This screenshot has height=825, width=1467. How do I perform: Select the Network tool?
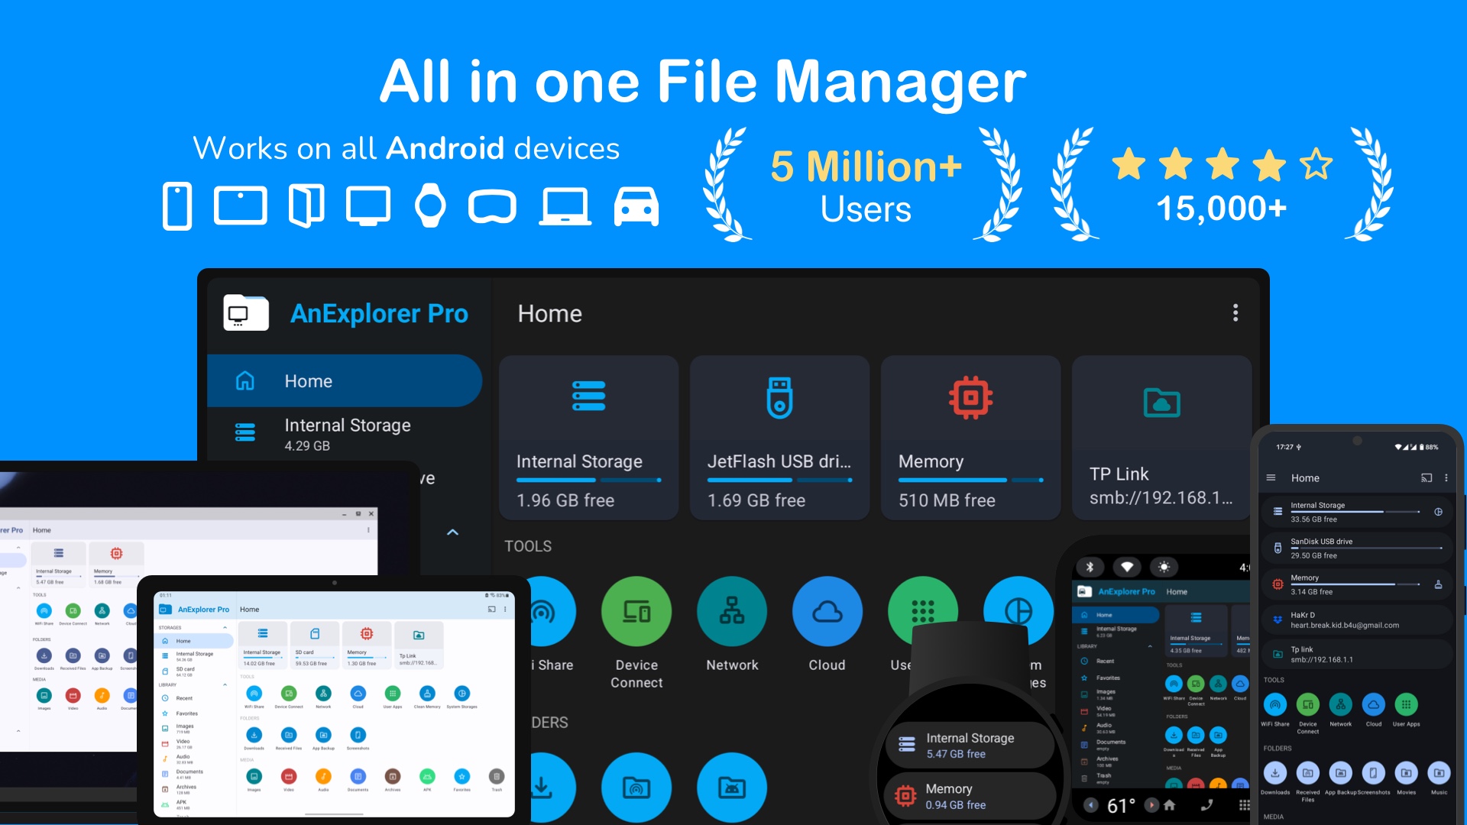coord(732,611)
